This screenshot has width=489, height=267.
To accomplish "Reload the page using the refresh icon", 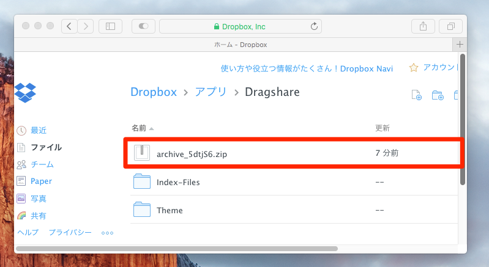I will [314, 26].
